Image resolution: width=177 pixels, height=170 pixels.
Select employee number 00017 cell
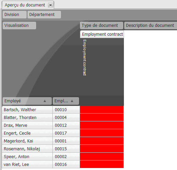[66, 133]
